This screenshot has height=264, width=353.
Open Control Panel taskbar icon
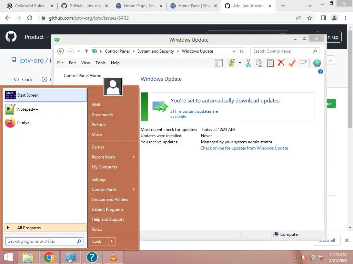[70, 257]
